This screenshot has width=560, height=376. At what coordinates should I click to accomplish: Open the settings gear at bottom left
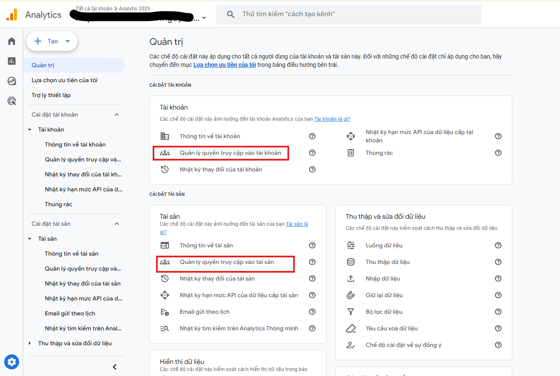(11, 362)
